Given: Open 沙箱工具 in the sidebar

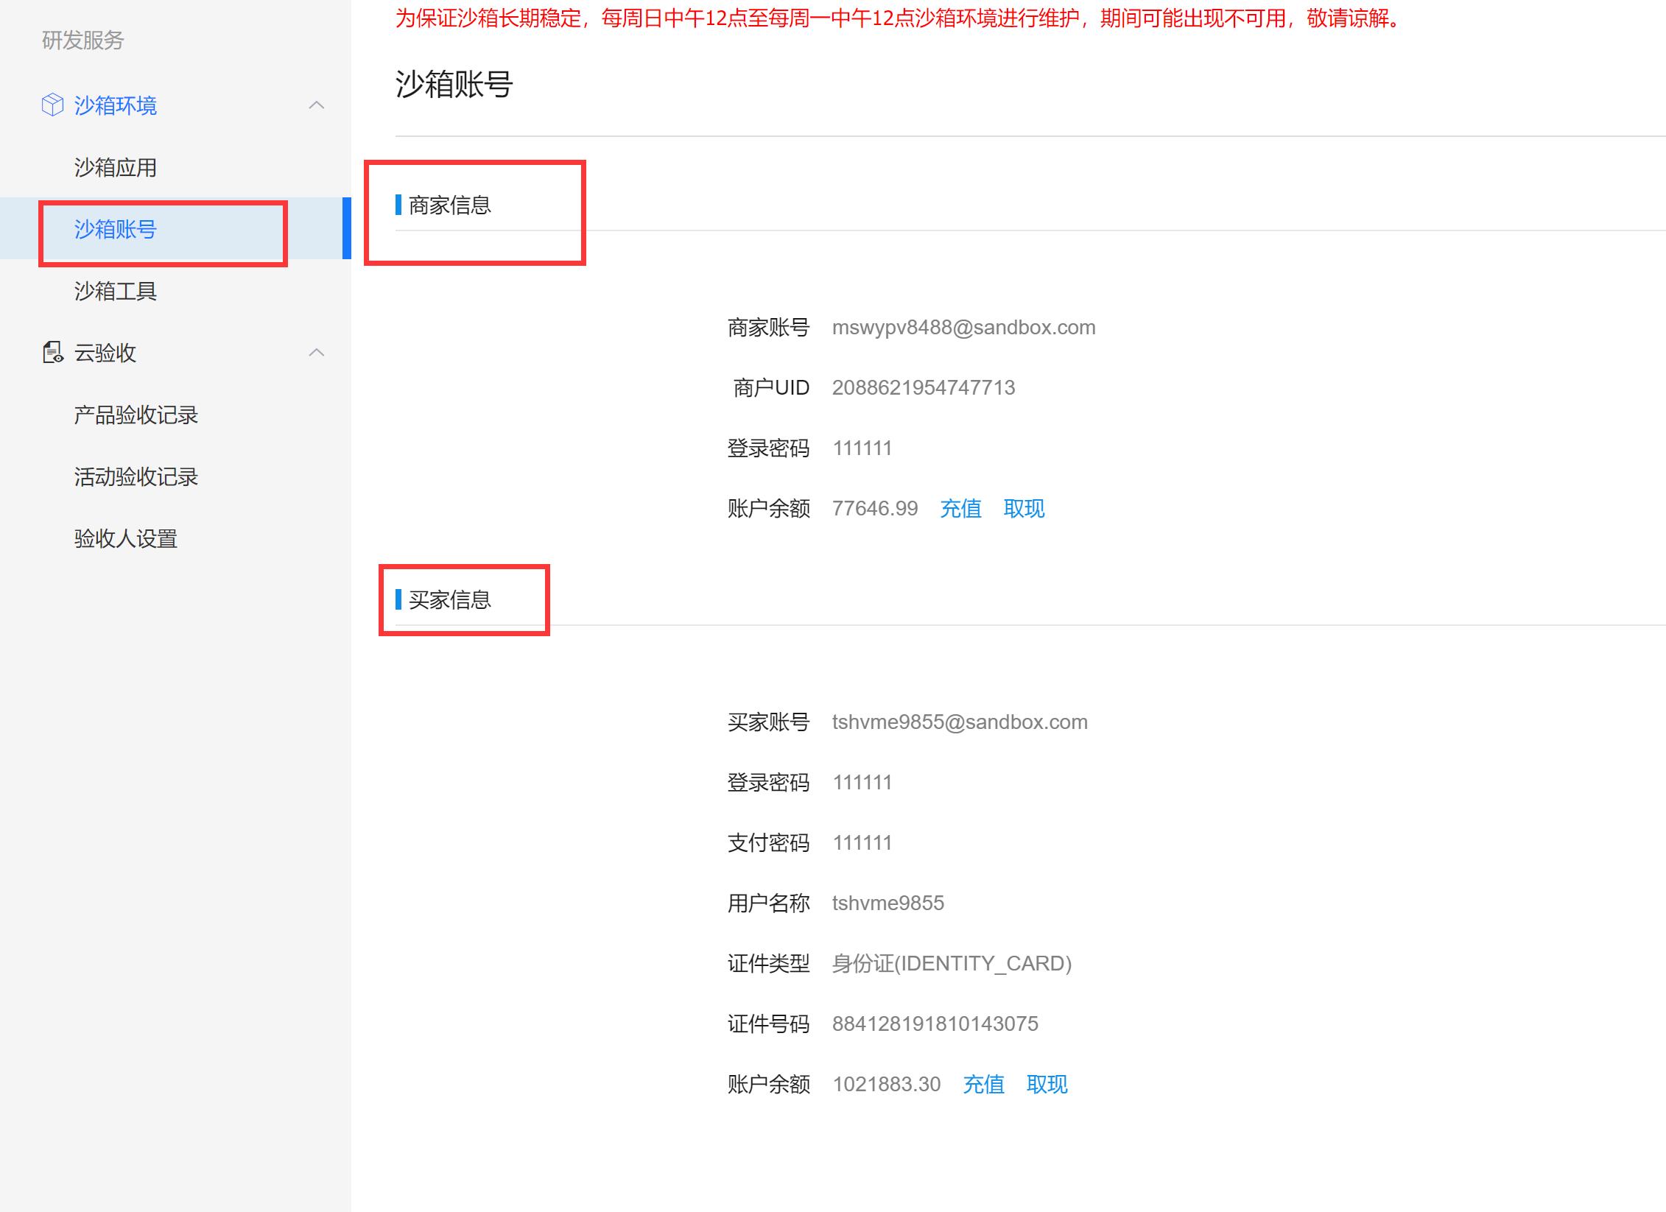Looking at the screenshot, I should coord(116,292).
